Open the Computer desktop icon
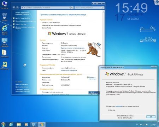This screenshot has width=159, height=127. click(4, 5)
